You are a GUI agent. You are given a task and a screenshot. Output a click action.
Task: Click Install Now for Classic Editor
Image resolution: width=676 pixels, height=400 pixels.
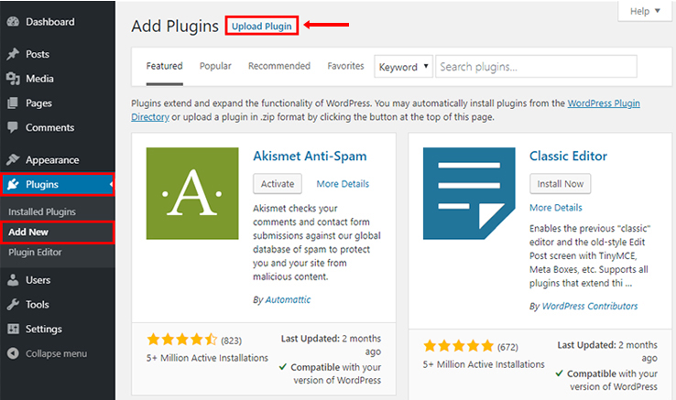(560, 184)
